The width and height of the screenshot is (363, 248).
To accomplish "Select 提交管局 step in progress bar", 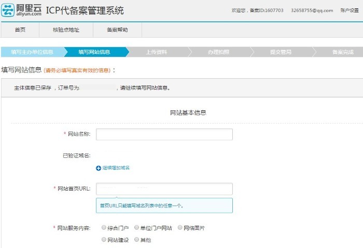I will pyautogui.click(x=281, y=52).
